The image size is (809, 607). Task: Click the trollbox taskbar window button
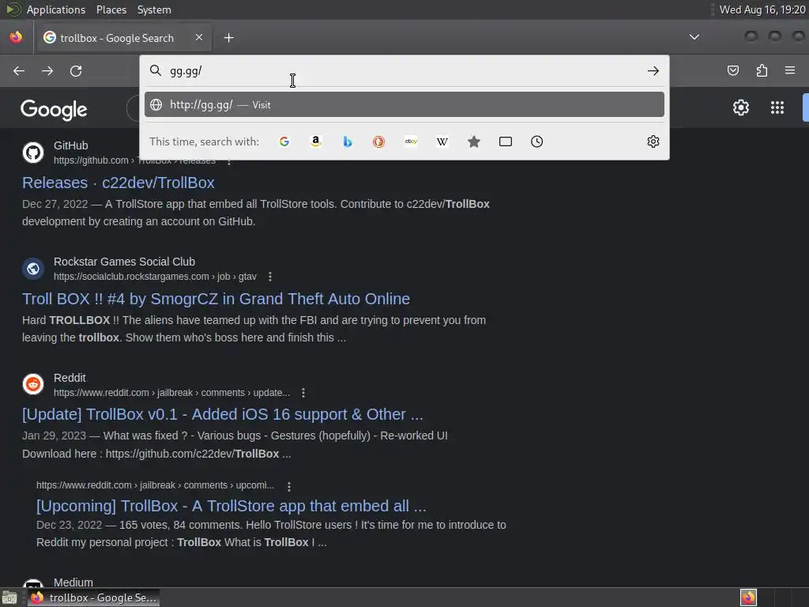click(94, 598)
